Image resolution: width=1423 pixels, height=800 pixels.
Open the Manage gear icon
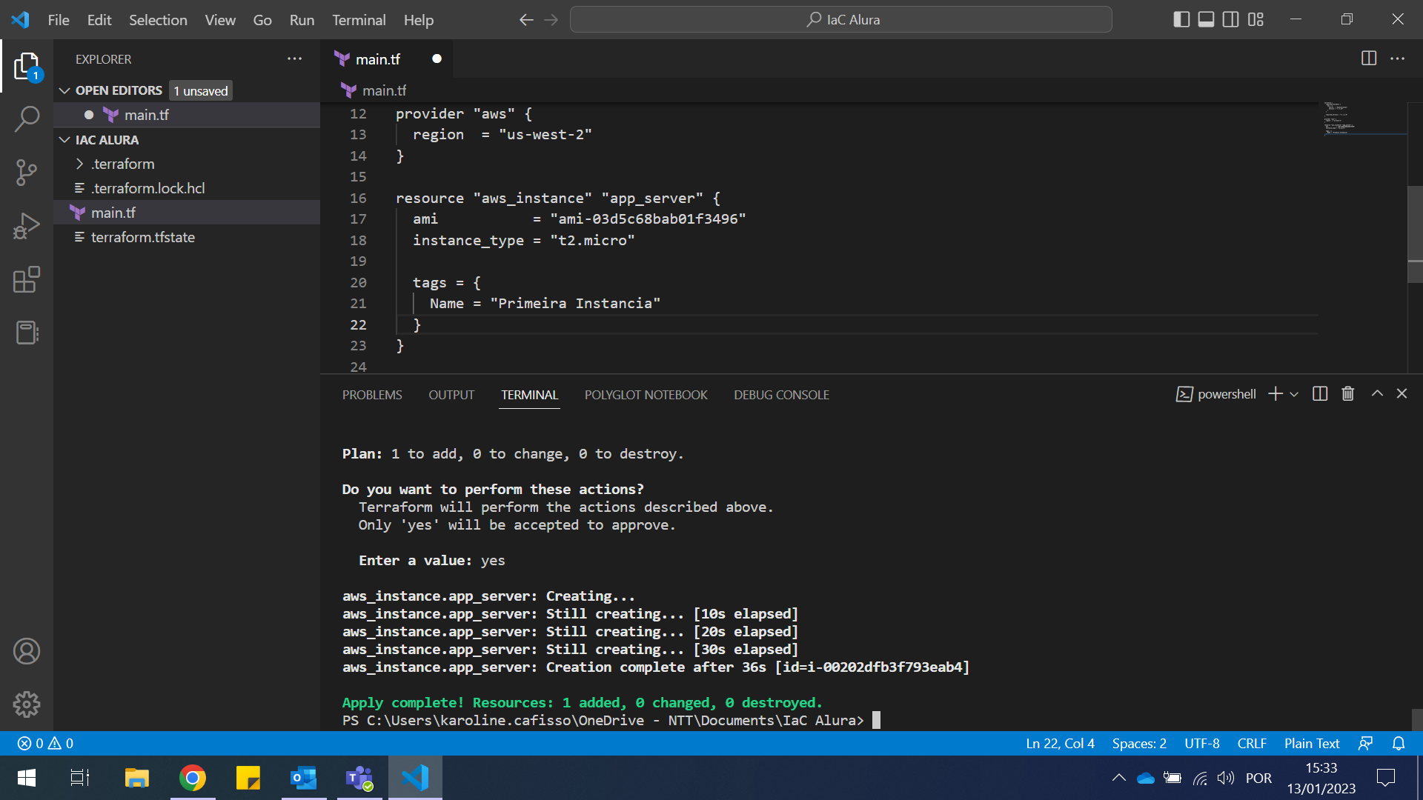[x=27, y=704]
